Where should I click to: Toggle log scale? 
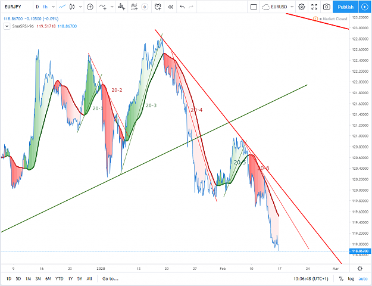351,279
